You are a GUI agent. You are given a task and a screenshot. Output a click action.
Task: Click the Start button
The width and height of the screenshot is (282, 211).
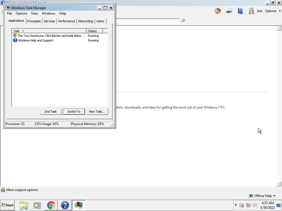[7, 205]
